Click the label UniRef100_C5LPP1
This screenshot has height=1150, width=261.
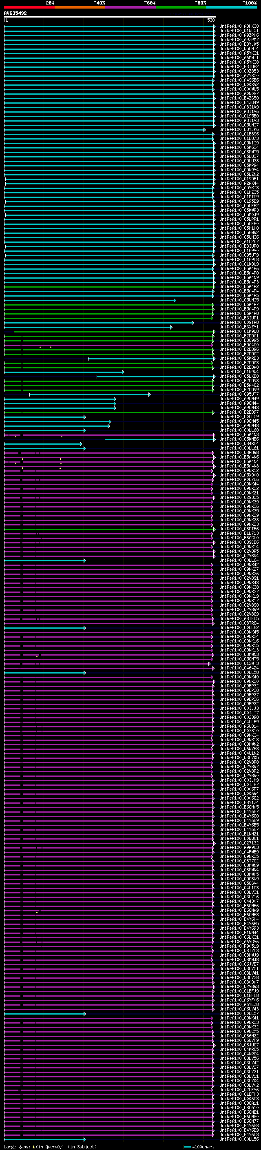[239, 219]
